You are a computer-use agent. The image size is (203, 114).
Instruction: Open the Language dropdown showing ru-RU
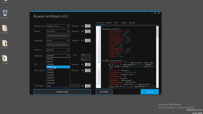coord(58,41)
